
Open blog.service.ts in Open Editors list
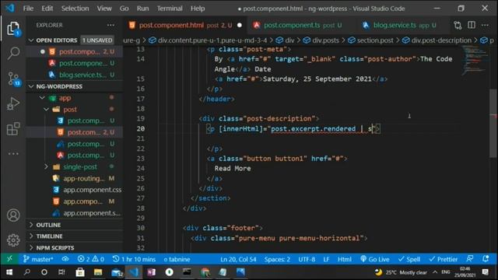75,75
